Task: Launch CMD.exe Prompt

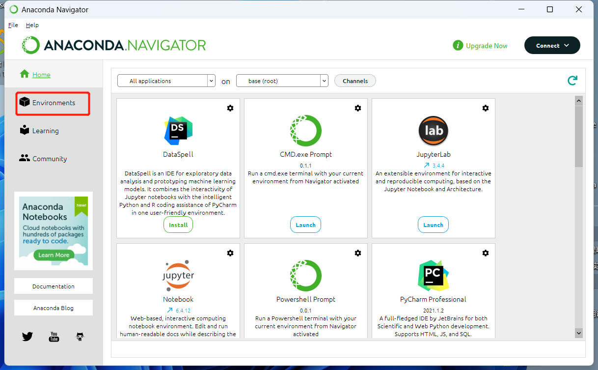Action: tap(305, 225)
